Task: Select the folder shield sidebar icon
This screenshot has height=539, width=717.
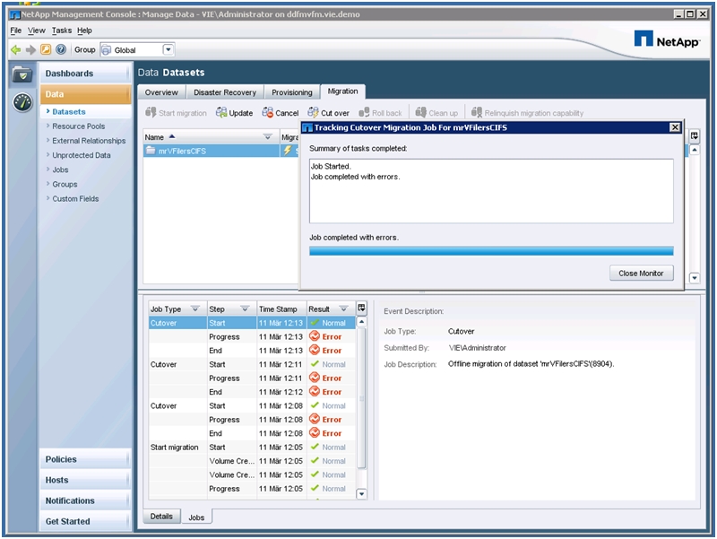Action: pos(22,75)
